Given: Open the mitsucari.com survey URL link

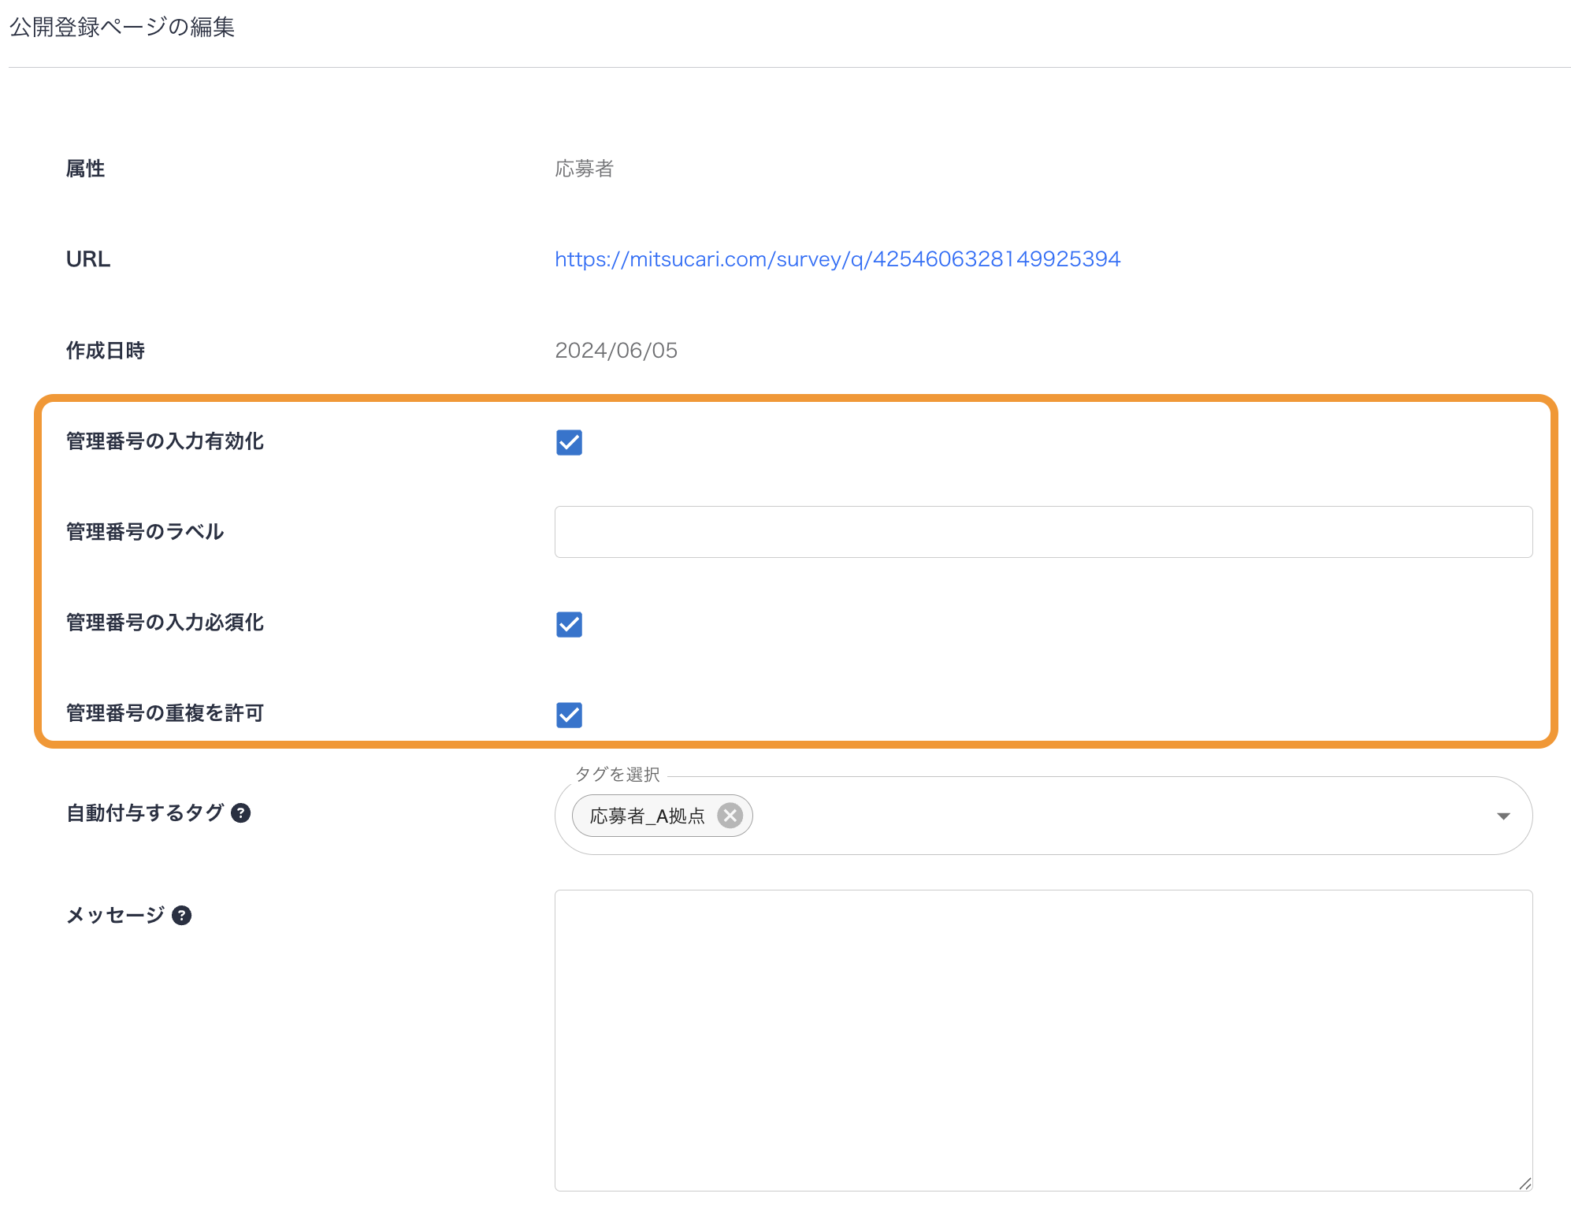Looking at the screenshot, I should pyautogui.click(x=837, y=259).
